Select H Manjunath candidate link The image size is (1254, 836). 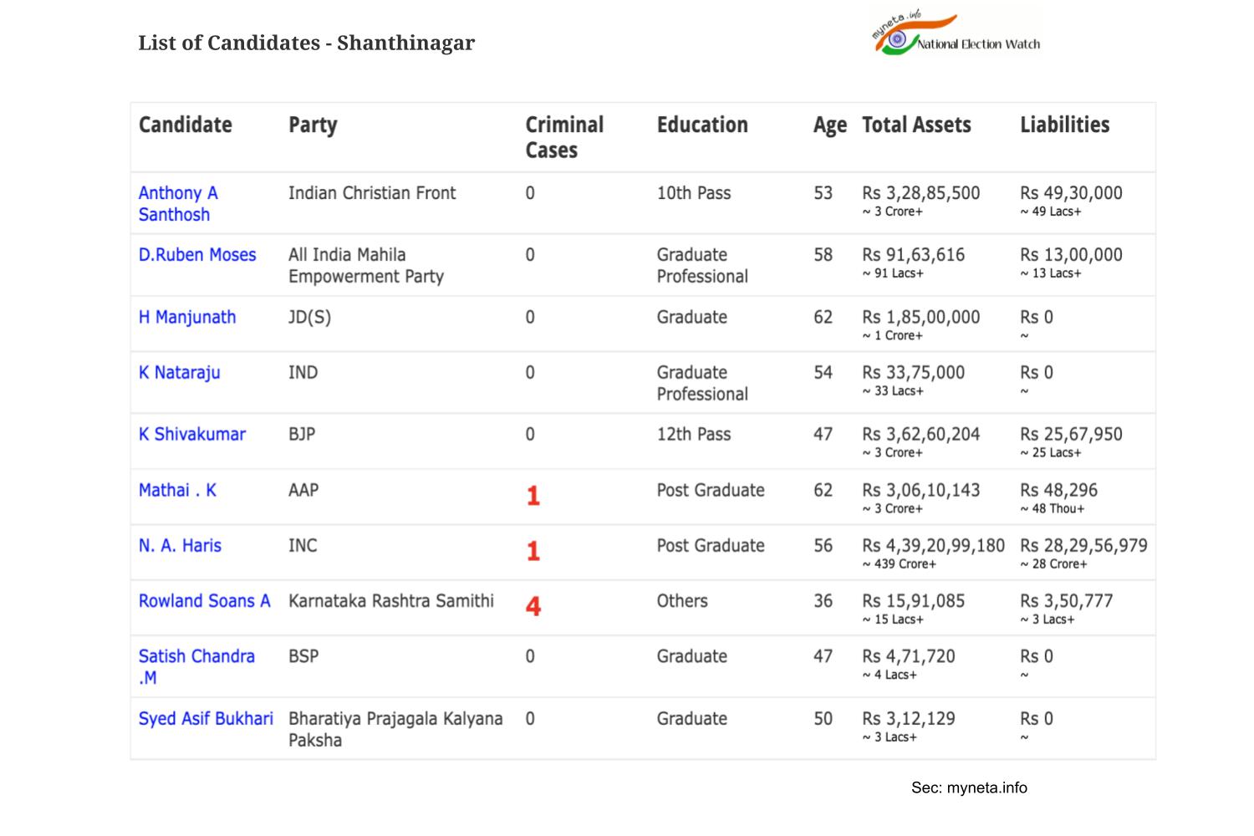(187, 318)
